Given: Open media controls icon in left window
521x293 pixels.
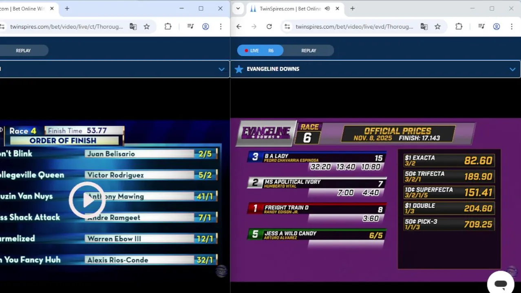Looking at the screenshot, I should pos(190,26).
